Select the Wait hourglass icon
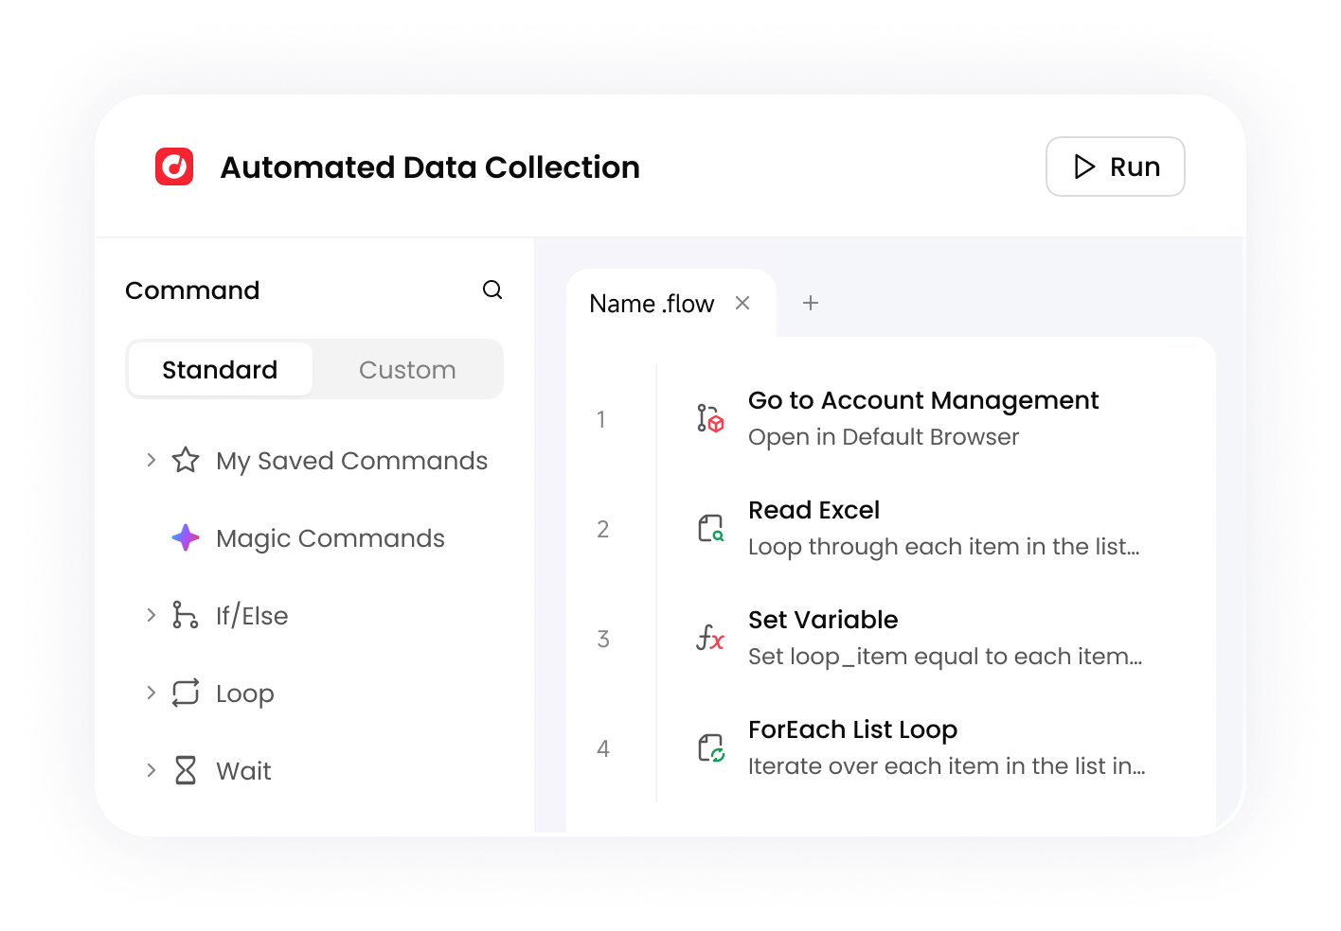 (x=186, y=770)
